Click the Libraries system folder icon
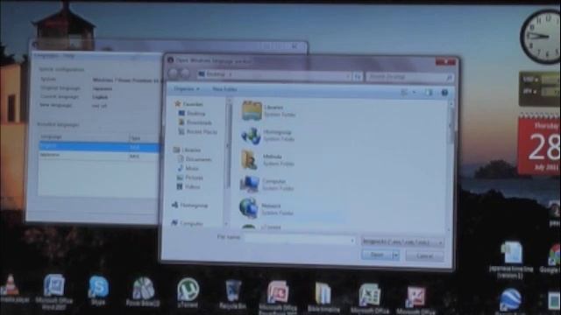 pos(252,110)
